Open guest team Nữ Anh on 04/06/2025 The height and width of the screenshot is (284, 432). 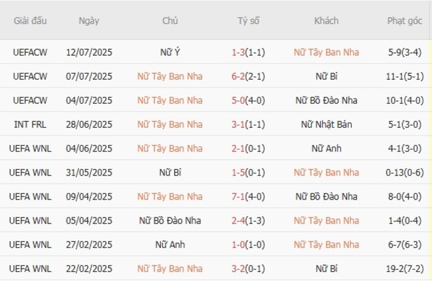(x=326, y=148)
